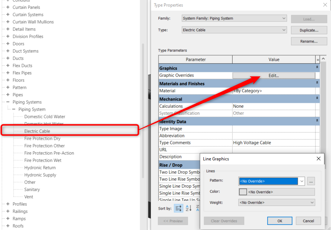Click the Duplicate button

pyautogui.click(x=308, y=30)
